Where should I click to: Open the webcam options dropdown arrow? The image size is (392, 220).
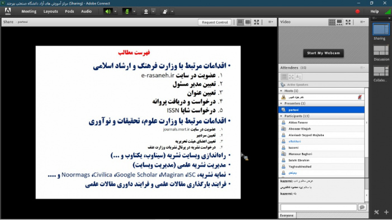pyautogui.click(x=153, y=12)
